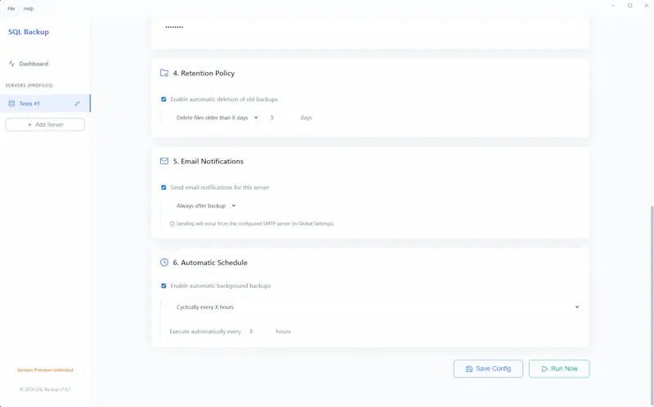Viewport: 654px width, 407px height.
Task: Click the Version: Premium Unlimited label
Action: click(x=45, y=370)
